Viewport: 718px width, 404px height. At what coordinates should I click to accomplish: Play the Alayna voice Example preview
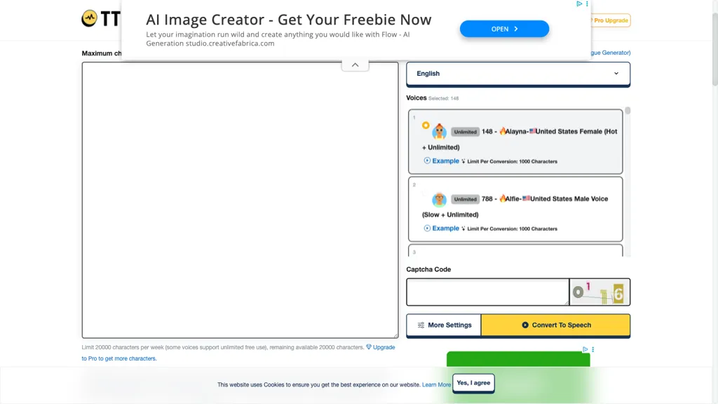pyautogui.click(x=442, y=161)
